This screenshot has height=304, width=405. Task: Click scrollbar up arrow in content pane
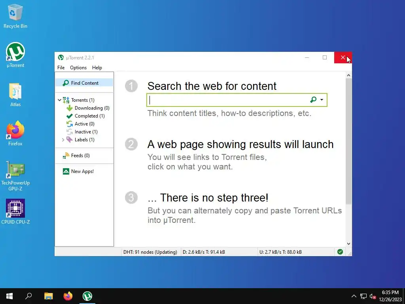(348, 75)
